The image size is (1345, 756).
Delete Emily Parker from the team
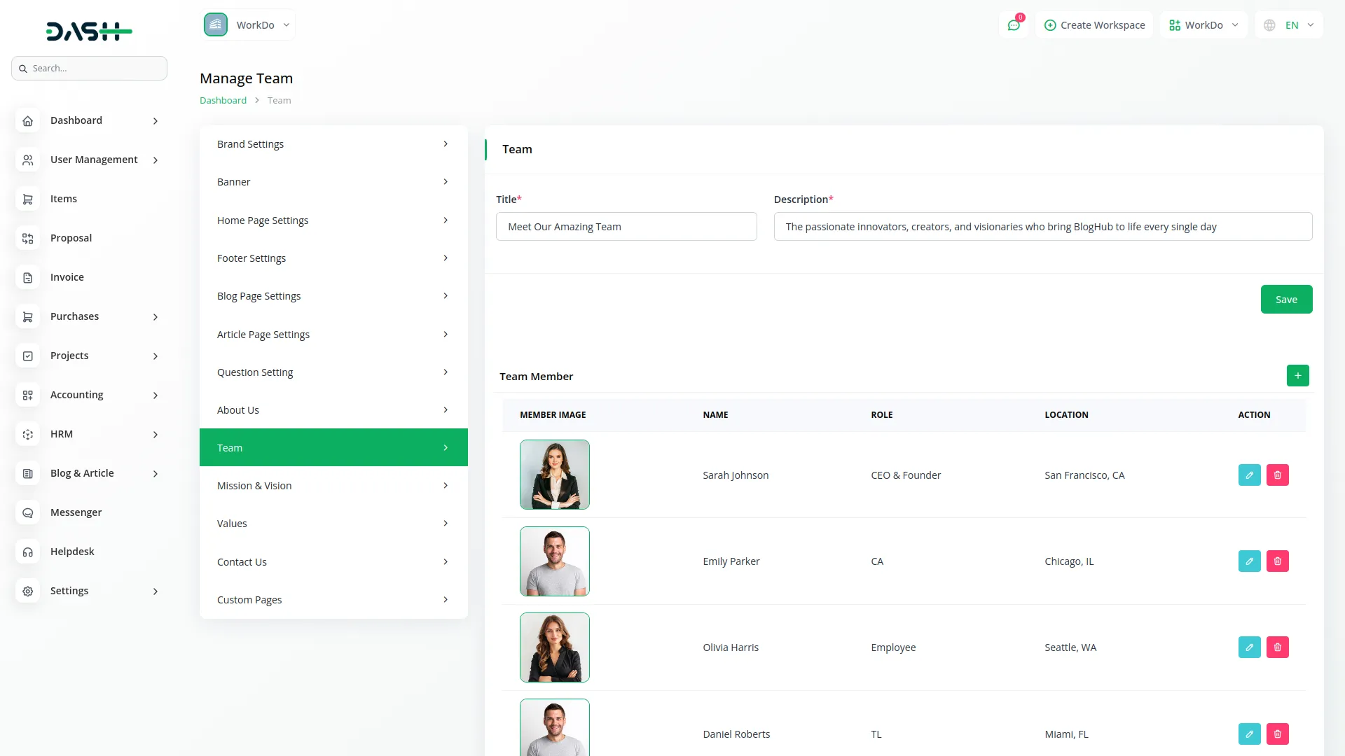tap(1277, 561)
